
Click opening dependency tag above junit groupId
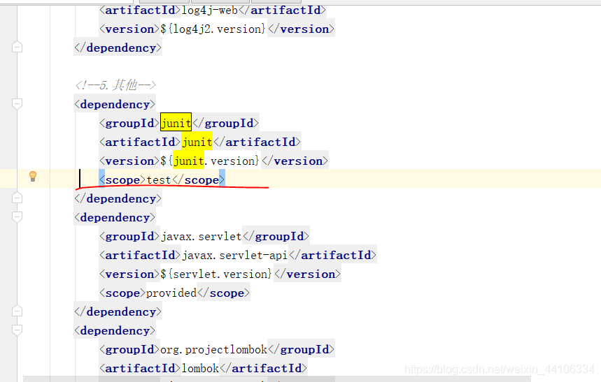(x=115, y=104)
